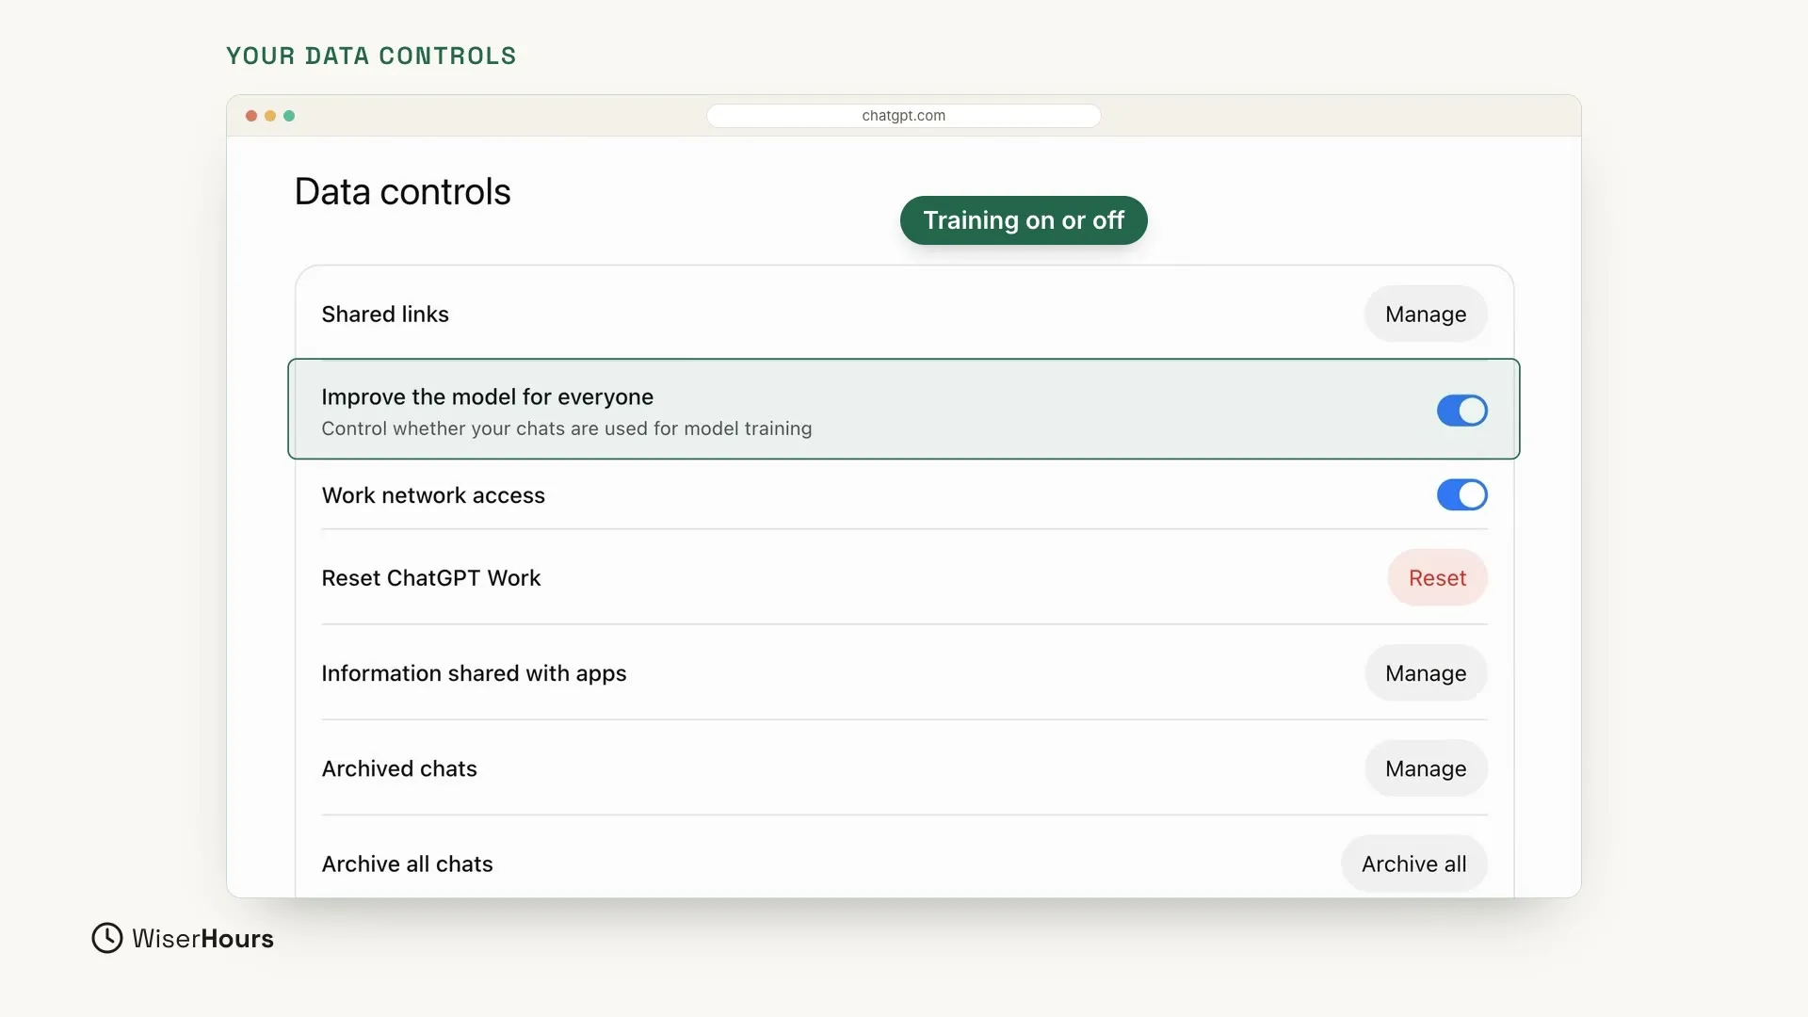Screen dimensions: 1808x1017
Task: Select the Shared links label
Action: point(385,315)
